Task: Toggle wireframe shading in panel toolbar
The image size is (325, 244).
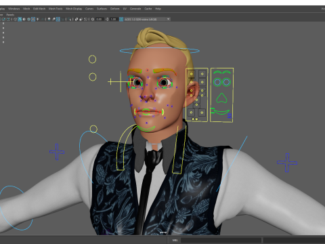Action: click(x=15, y=19)
